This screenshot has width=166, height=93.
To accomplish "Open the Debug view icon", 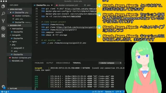I will [3, 28].
